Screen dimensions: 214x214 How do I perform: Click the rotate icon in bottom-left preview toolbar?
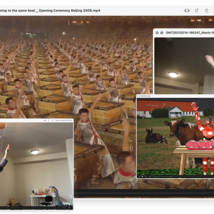[49, 120]
